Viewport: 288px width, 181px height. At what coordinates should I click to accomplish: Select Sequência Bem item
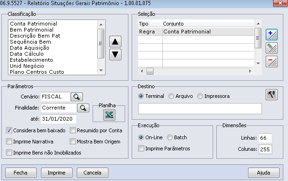[31, 42]
